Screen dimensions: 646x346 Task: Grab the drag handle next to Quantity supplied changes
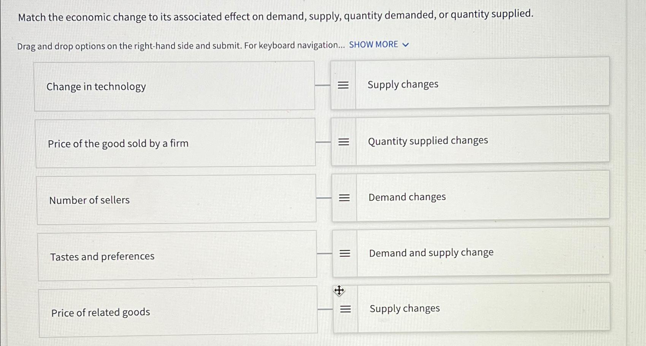(x=343, y=141)
